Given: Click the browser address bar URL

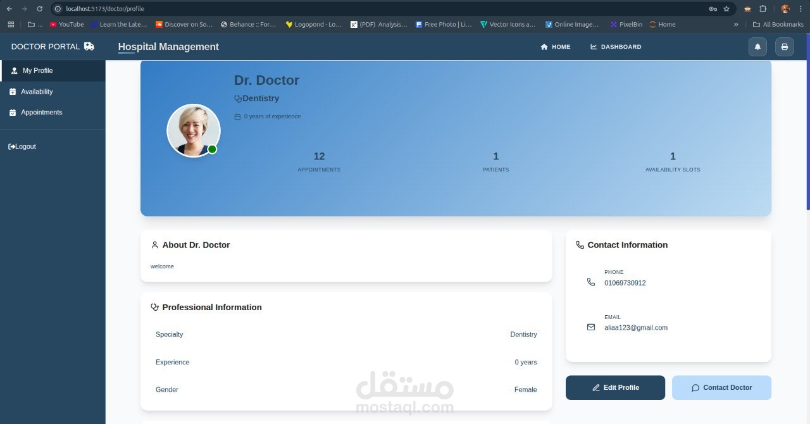Looking at the screenshot, I should coord(105,9).
